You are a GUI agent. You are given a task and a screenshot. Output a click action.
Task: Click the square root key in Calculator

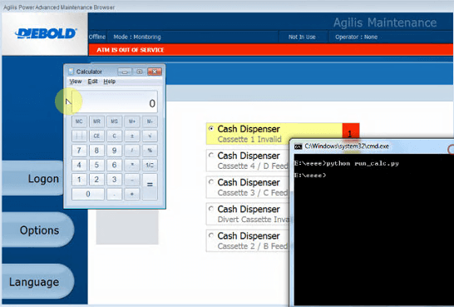150,136
